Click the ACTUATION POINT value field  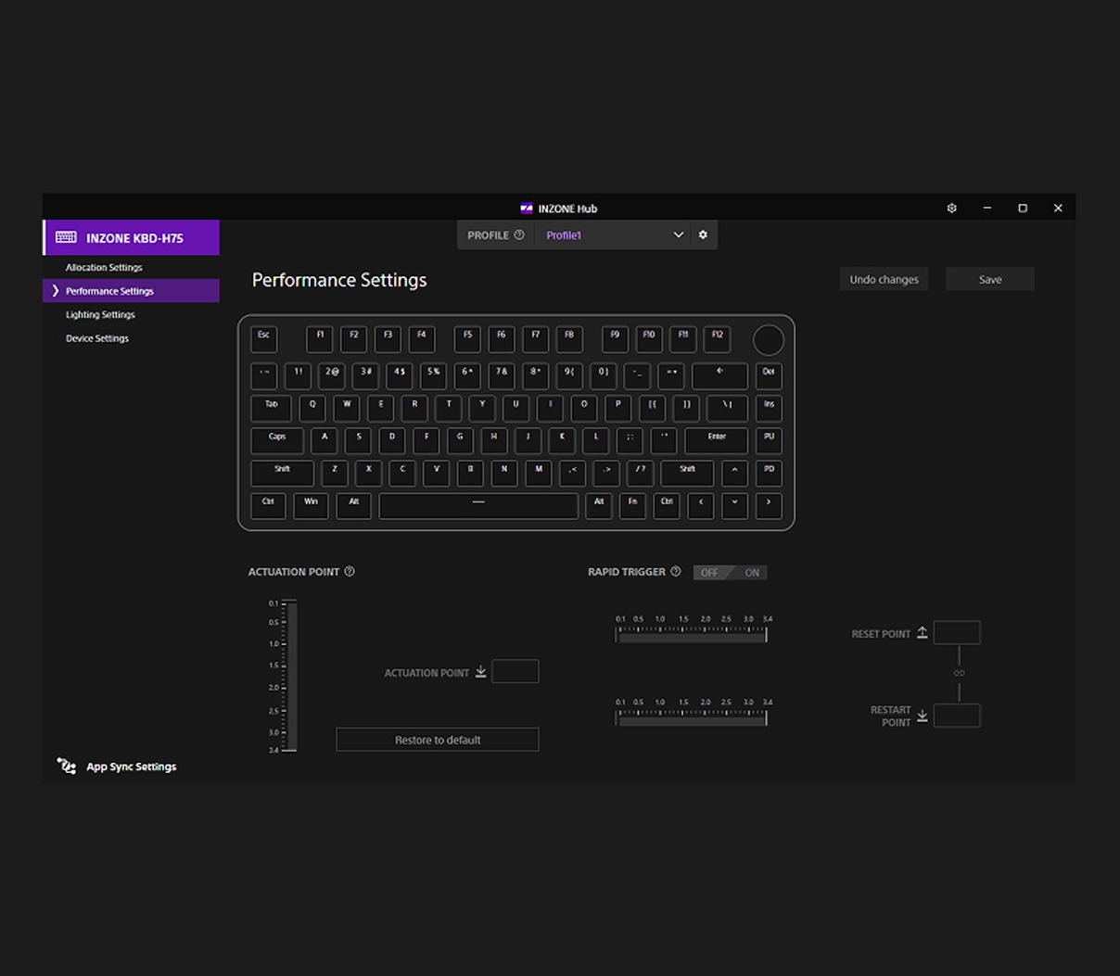pyautogui.click(x=515, y=671)
